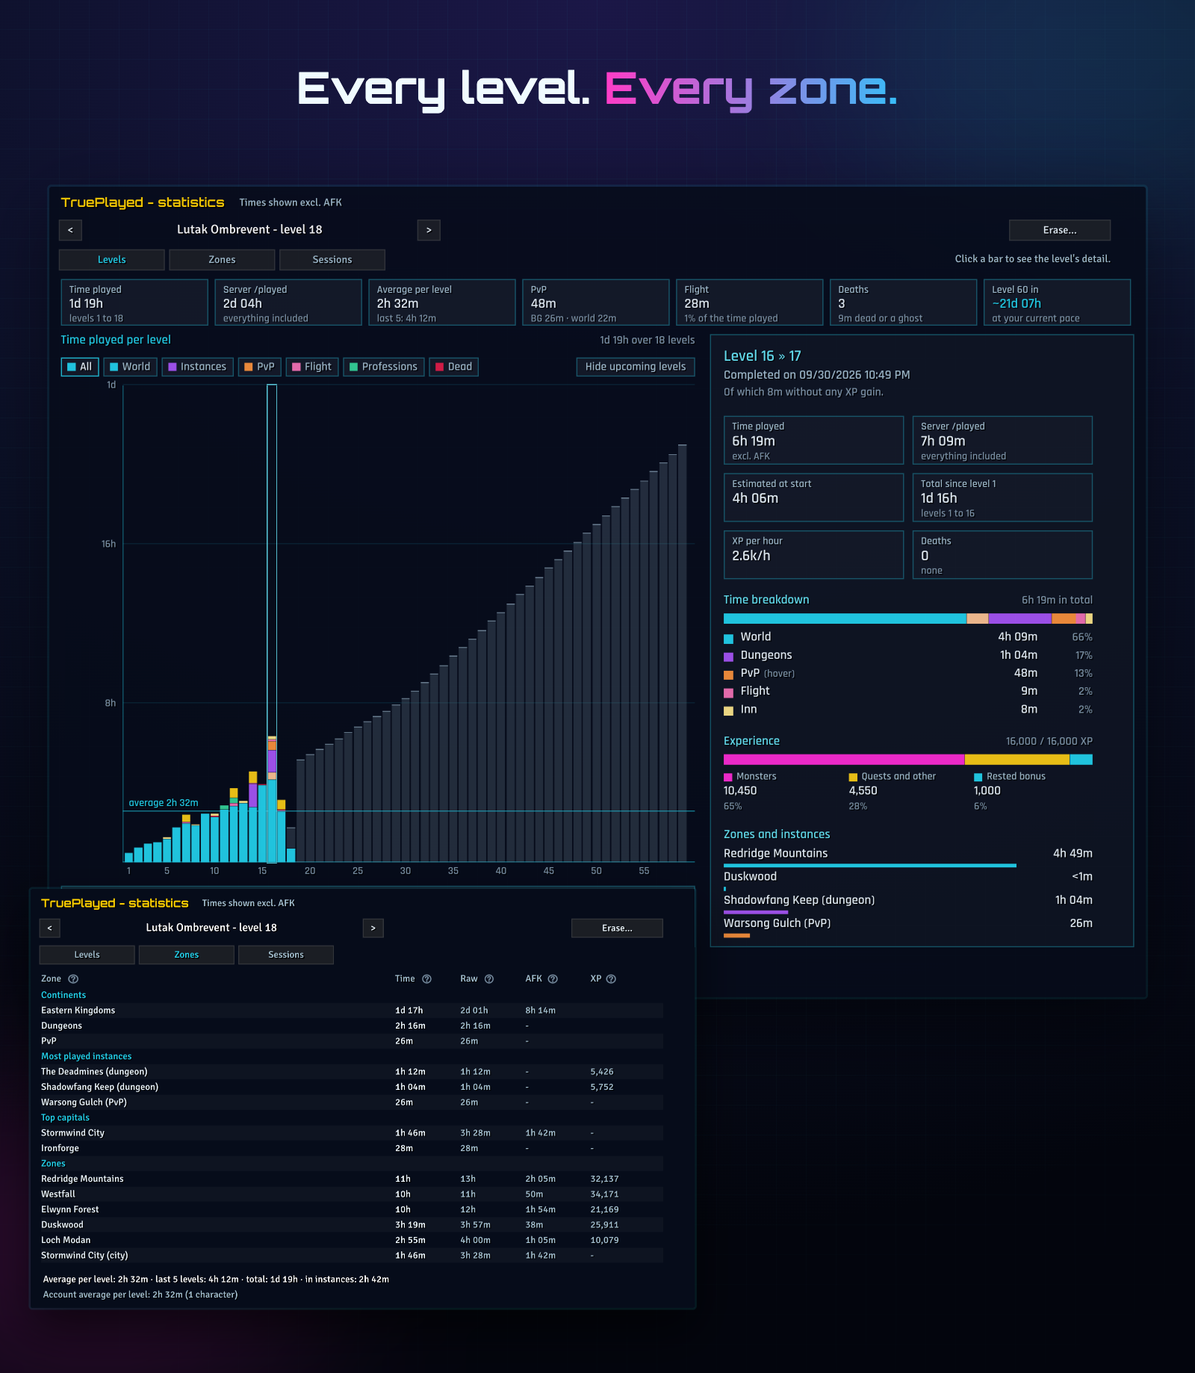Click the help icon beside the Time column header
1195x1373 pixels.
tap(426, 979)
